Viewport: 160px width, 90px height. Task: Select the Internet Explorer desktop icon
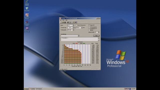[27, 3]
